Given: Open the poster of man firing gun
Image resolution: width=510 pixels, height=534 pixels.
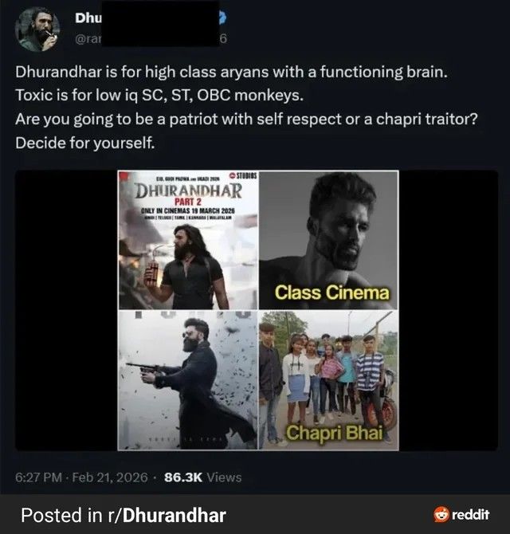Looking at the screenshot, I should (188, 380).
